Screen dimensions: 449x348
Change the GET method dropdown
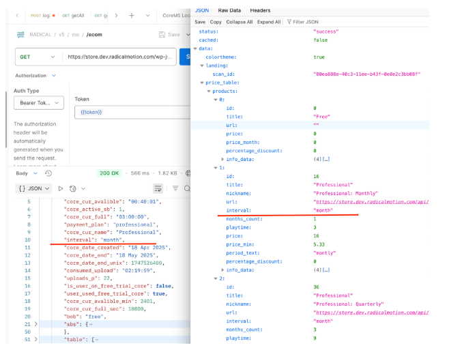(x=38, y=57)
